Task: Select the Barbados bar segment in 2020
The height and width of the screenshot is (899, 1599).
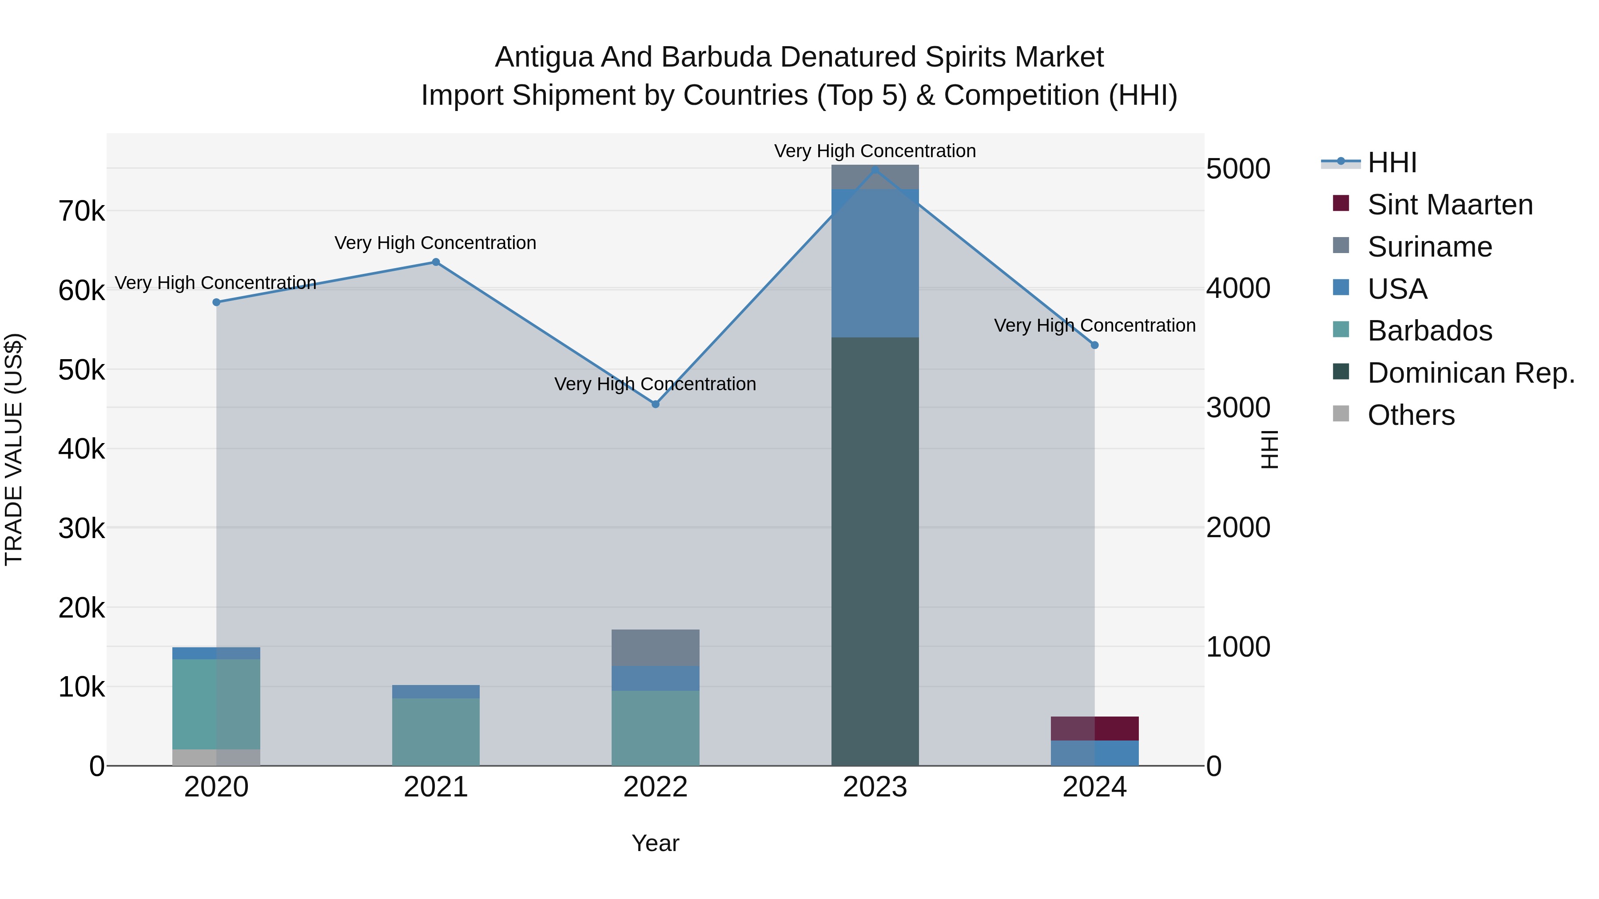Action: point(217,704)
